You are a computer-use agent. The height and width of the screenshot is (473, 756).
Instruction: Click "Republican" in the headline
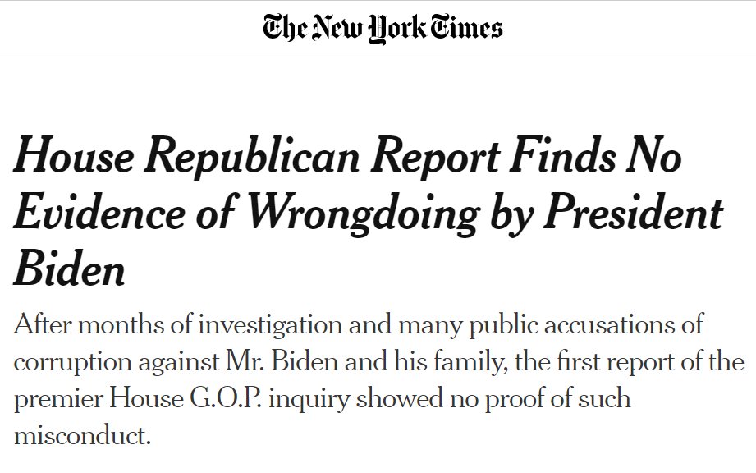click(253, 157)
